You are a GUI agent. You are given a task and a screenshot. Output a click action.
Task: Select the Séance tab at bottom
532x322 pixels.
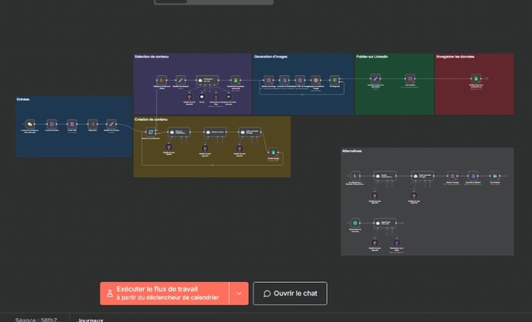point(38,320)
